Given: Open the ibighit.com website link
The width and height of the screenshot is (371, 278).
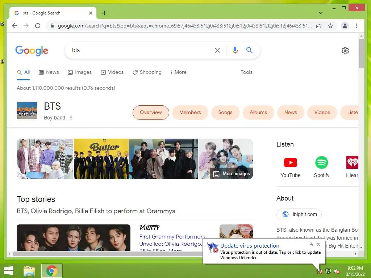Looking at the screenshot, I should tap(299, 214).
